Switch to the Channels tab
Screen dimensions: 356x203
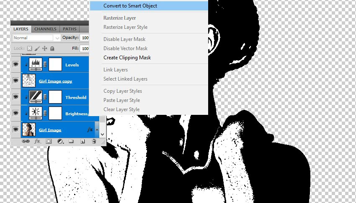45,29
